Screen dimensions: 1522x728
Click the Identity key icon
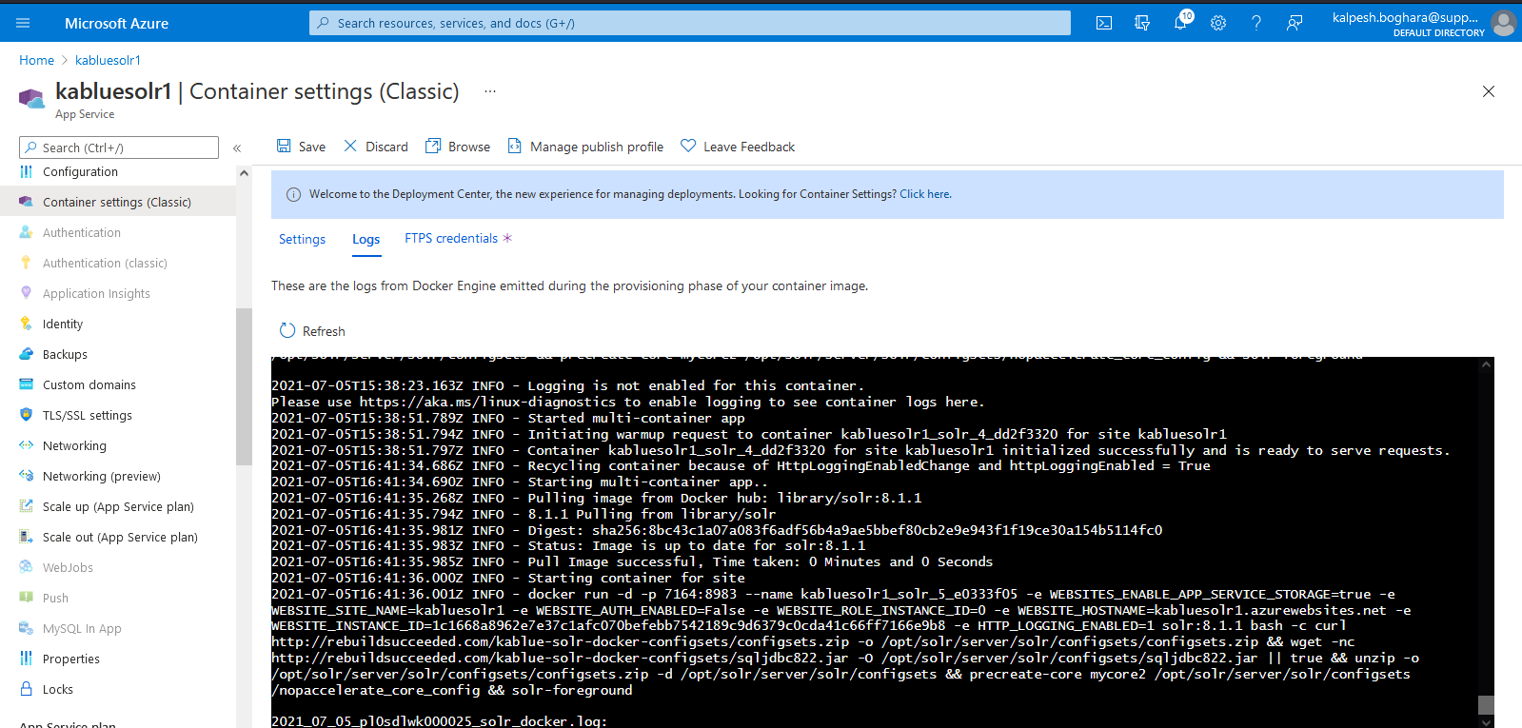pyautogui.click(x=27, y=324)
